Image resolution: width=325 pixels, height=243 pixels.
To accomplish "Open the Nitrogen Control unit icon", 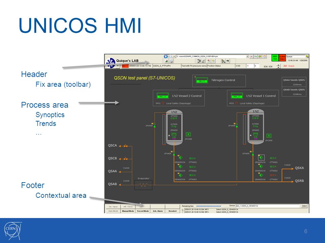I will 202,80.
